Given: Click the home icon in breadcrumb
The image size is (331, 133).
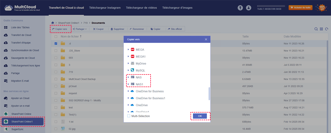Looking at the screenshot, I should [53, 23].
